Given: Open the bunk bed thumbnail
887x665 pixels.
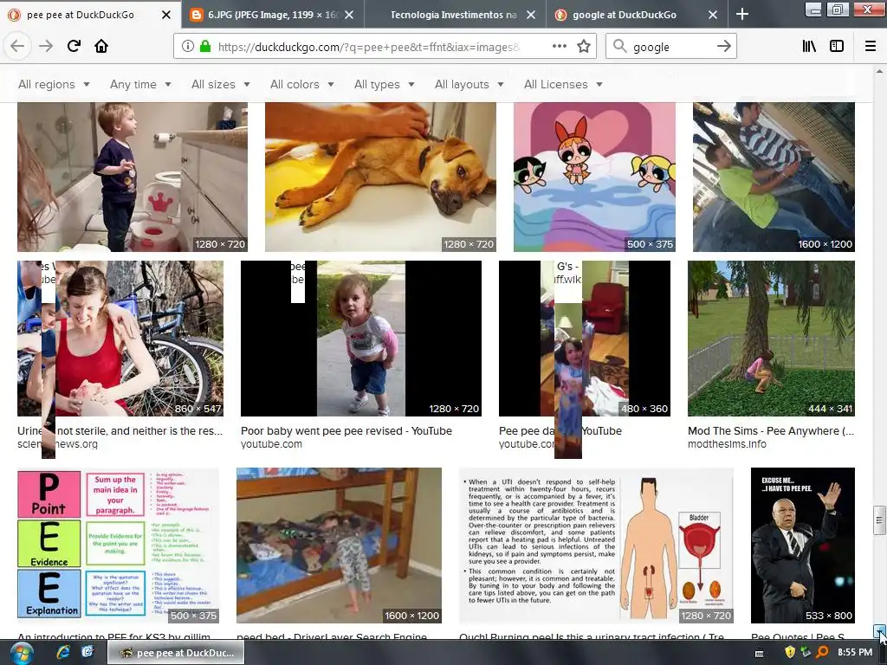Looking at the screenshot, I should click(339, 546).
